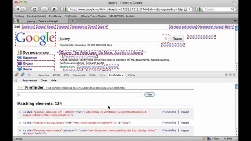Screen dimensions: 251x141
Task: Click the preview magnifier beside jQuery result
Action: coord(145,52)
